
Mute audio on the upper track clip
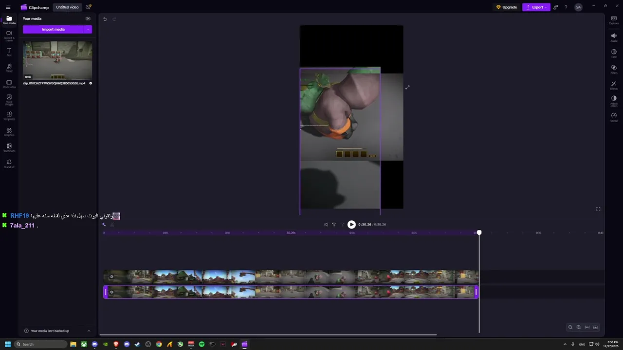(111, 277)
